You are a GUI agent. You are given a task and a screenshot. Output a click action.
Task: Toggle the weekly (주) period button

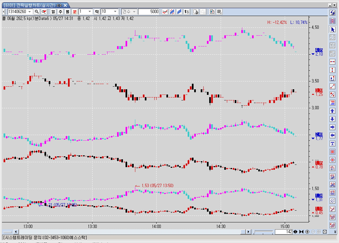click(60, 12)
